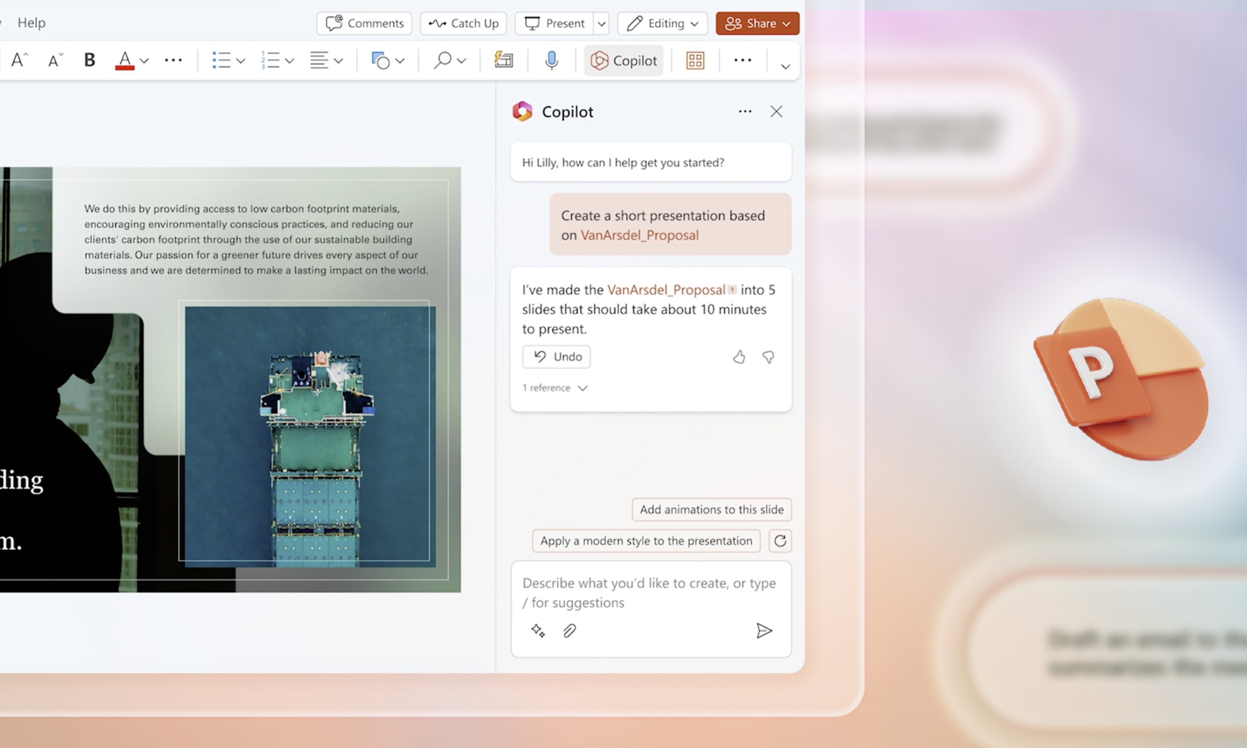The width and height of the screenshot is (1247, 748).
Task: Click the Dictate microphone icon
Action: [x=551, y=60]
